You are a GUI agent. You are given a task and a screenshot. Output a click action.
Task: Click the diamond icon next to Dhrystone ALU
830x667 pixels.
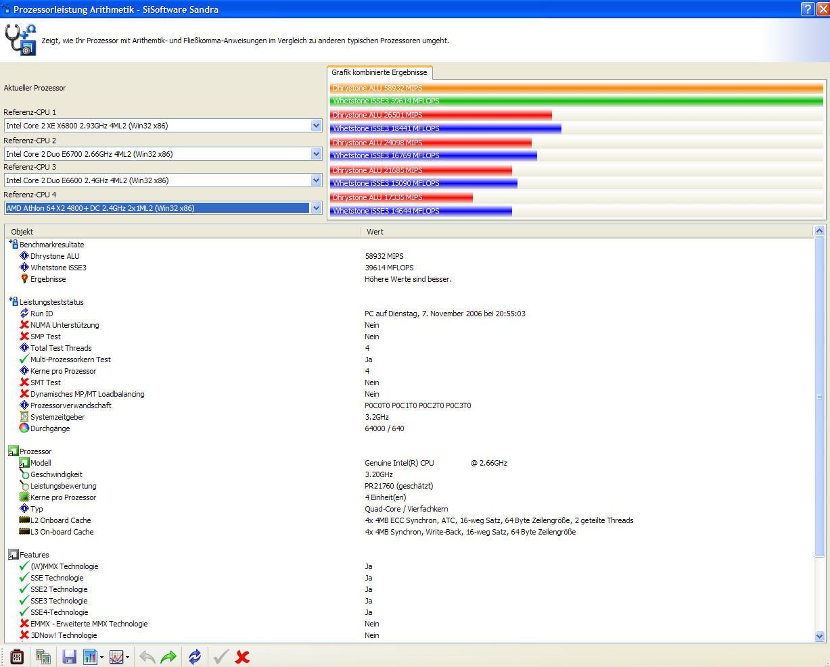tap(24, 256)
